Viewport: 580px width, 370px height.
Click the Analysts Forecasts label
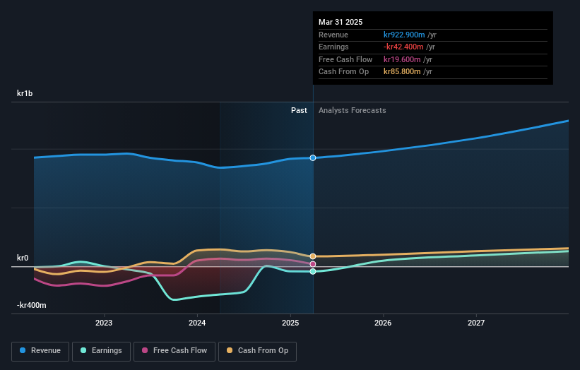click(x=352, y=111)
